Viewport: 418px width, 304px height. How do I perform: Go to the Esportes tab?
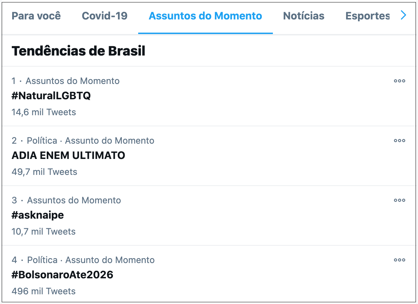[x=367, y=16]
